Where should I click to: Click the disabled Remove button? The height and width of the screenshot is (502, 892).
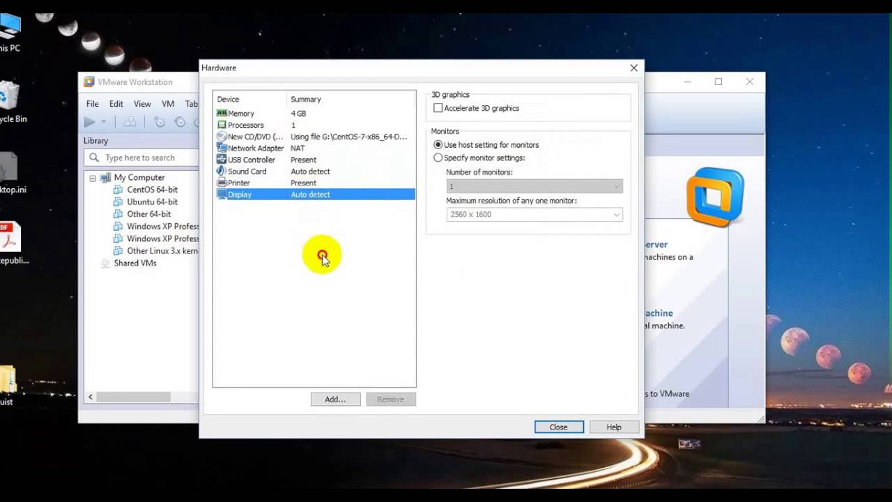[x=390, y=400]
